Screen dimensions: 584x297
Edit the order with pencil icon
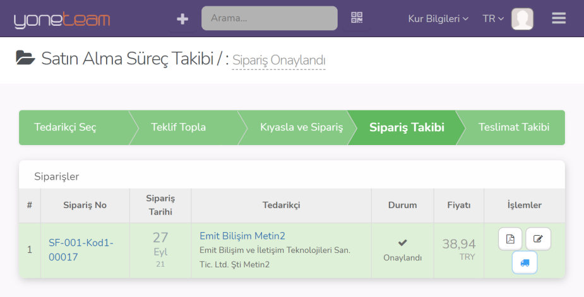(x=538, y=239)
